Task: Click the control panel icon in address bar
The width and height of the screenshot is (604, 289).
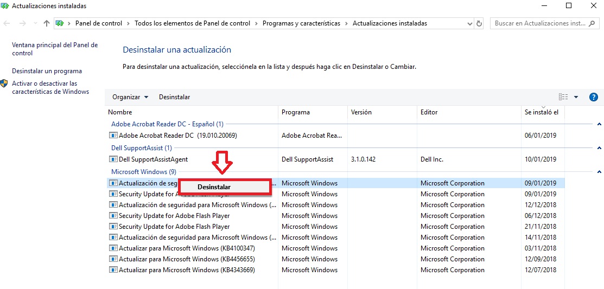Action: click(x=59, y=23)
